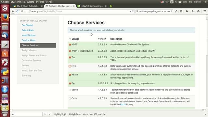Check the Hive service checkbox
The width and height of the screenshot is (208, 117).
(x=70, y=66)
